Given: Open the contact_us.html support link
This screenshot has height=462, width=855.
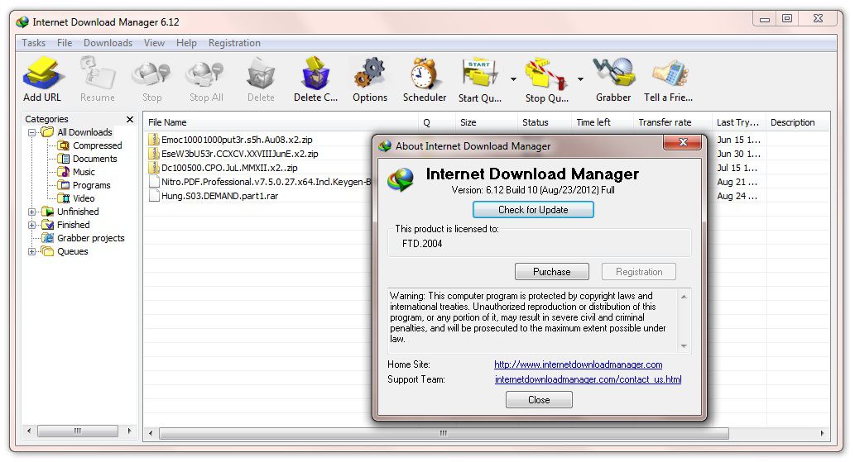Looking at the screenshot, I should (x=588, y=379).
